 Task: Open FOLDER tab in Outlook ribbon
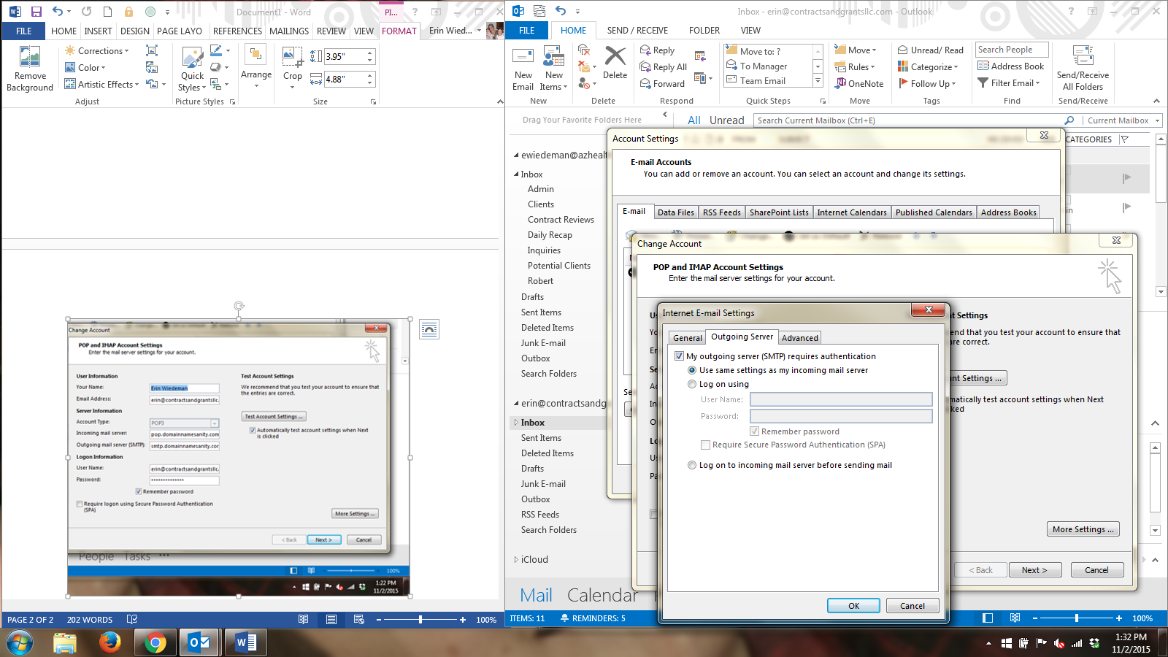pos(704,31)
